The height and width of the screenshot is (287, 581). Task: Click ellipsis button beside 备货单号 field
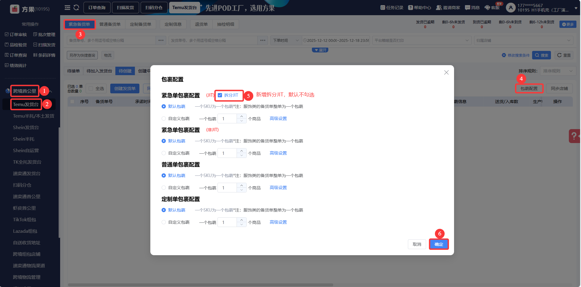click(x=161, y=40)
